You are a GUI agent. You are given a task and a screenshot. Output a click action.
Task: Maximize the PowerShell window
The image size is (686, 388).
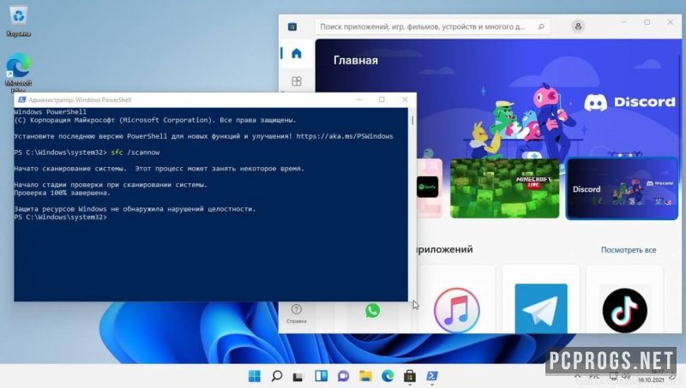click(x=382, y=99)
